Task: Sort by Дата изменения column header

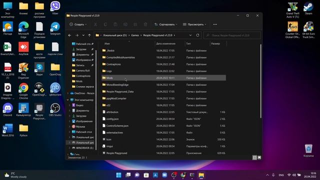Action: [x=165, y=43]
